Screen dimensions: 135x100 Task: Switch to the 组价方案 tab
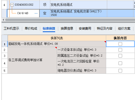[124, 29]
